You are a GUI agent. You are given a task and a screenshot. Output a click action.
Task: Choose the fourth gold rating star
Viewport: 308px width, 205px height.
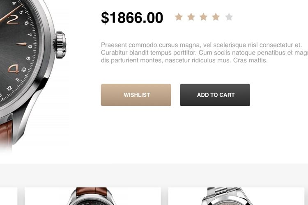(x=216, y=17)
